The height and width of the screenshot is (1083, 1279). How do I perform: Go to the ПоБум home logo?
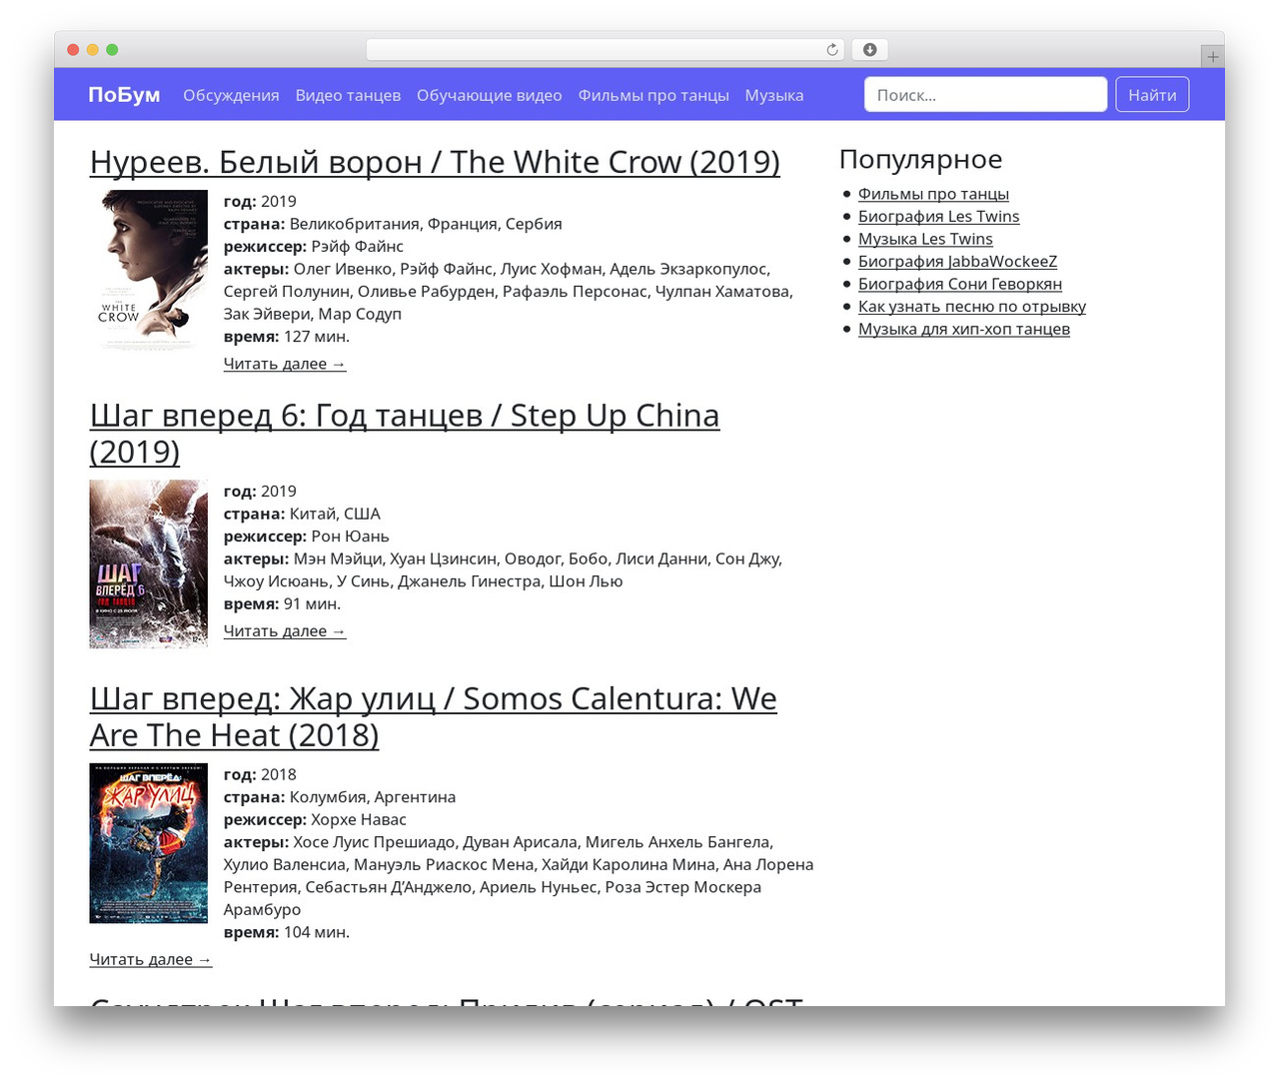tap(124, 95)
